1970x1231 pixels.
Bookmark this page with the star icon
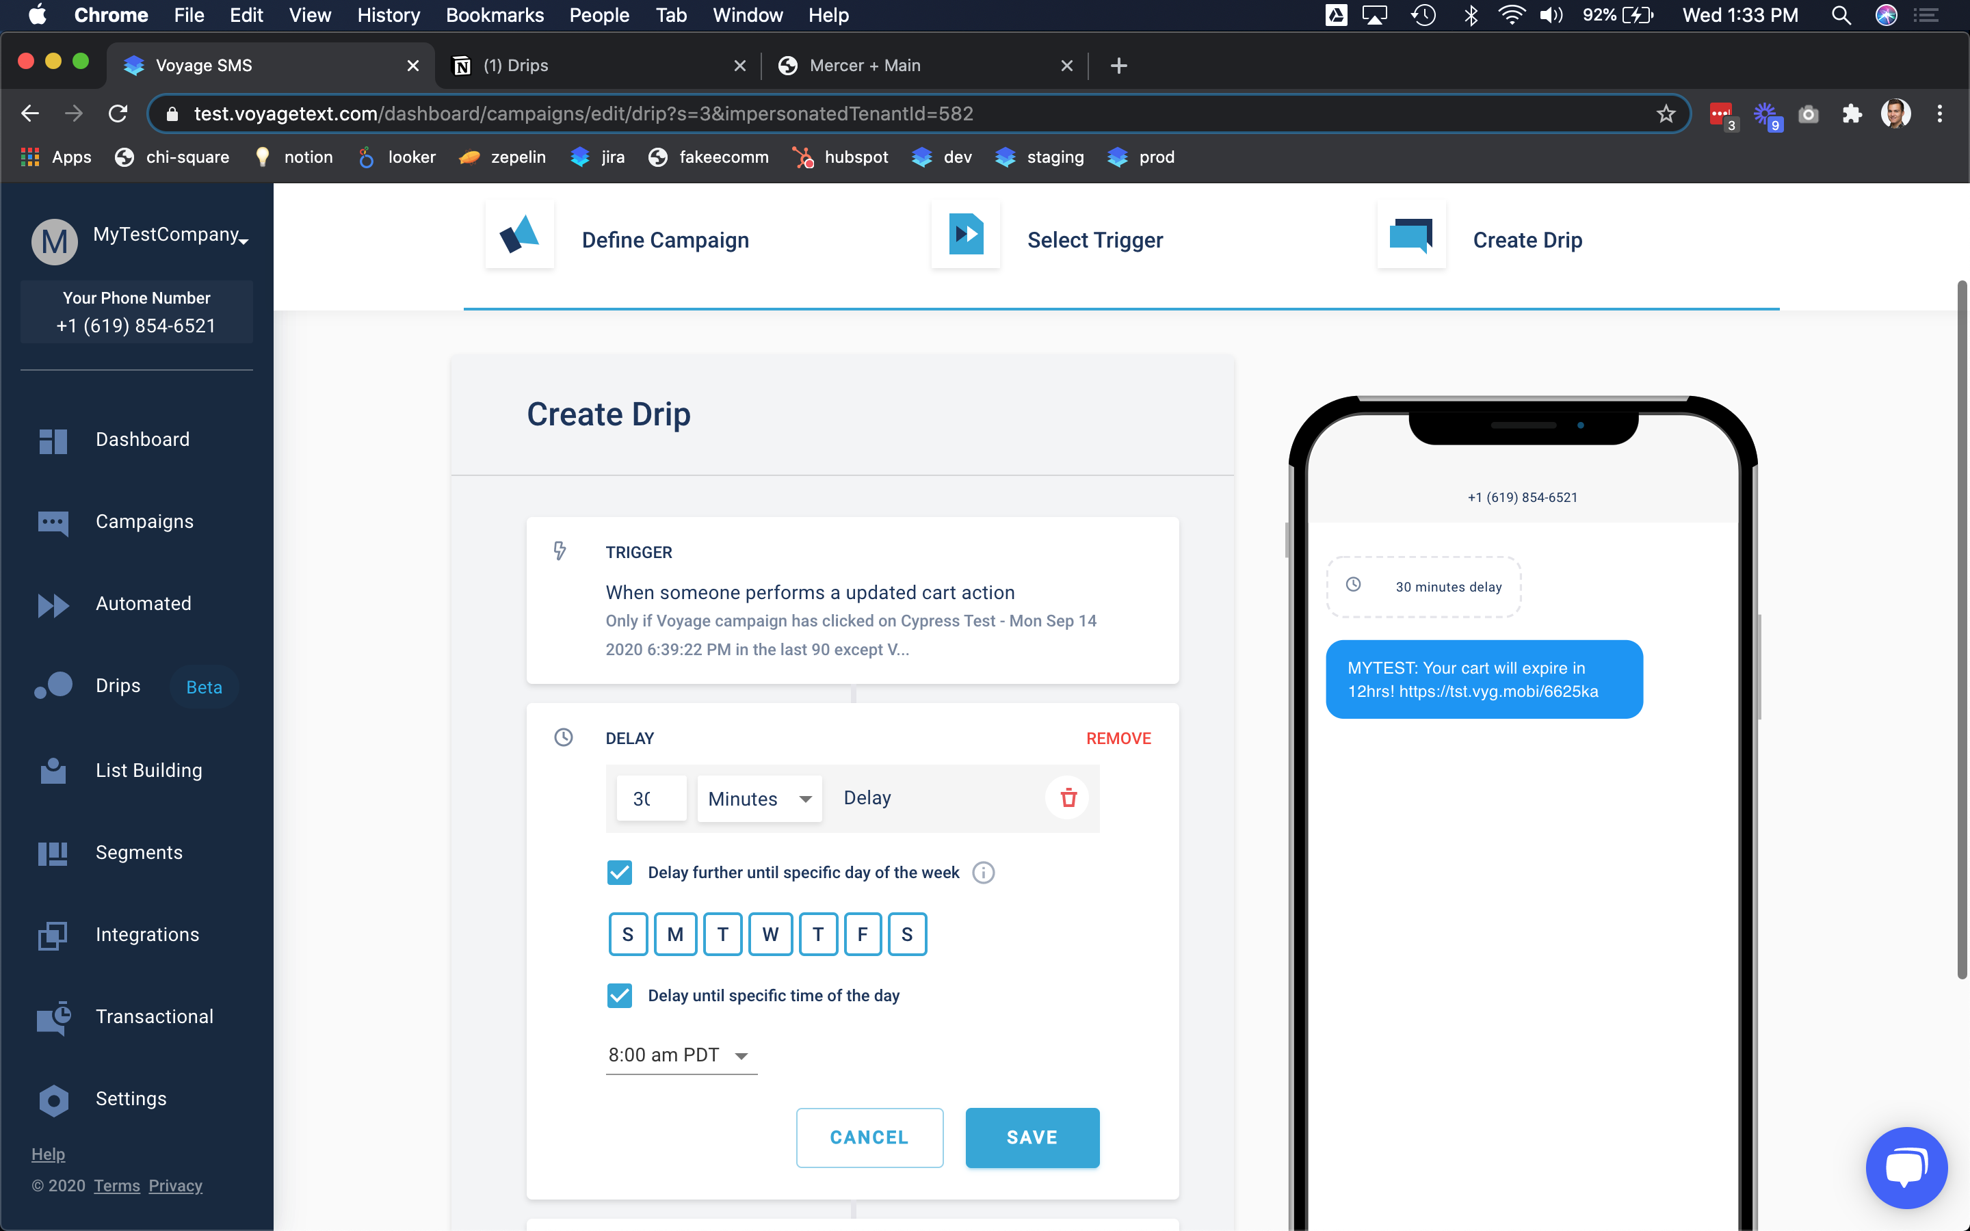[1666, 114]
